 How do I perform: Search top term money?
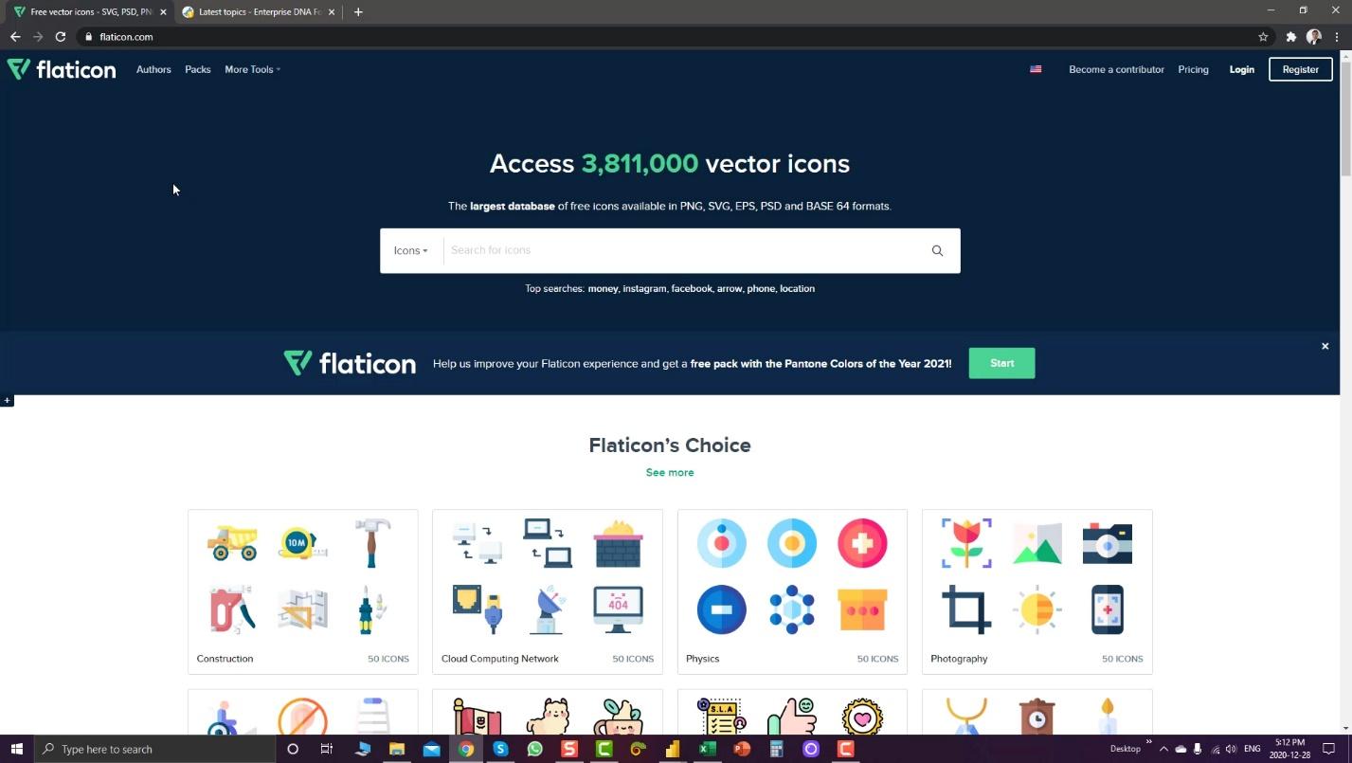pos(603,288)
